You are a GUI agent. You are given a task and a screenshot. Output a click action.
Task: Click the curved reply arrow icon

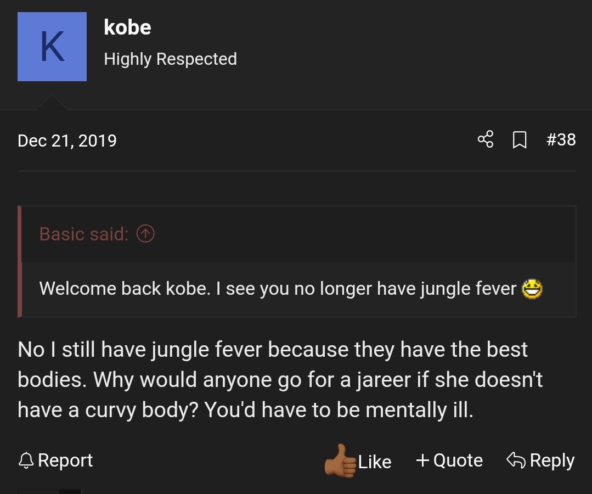pyautogui.click(x=516, y=460)
